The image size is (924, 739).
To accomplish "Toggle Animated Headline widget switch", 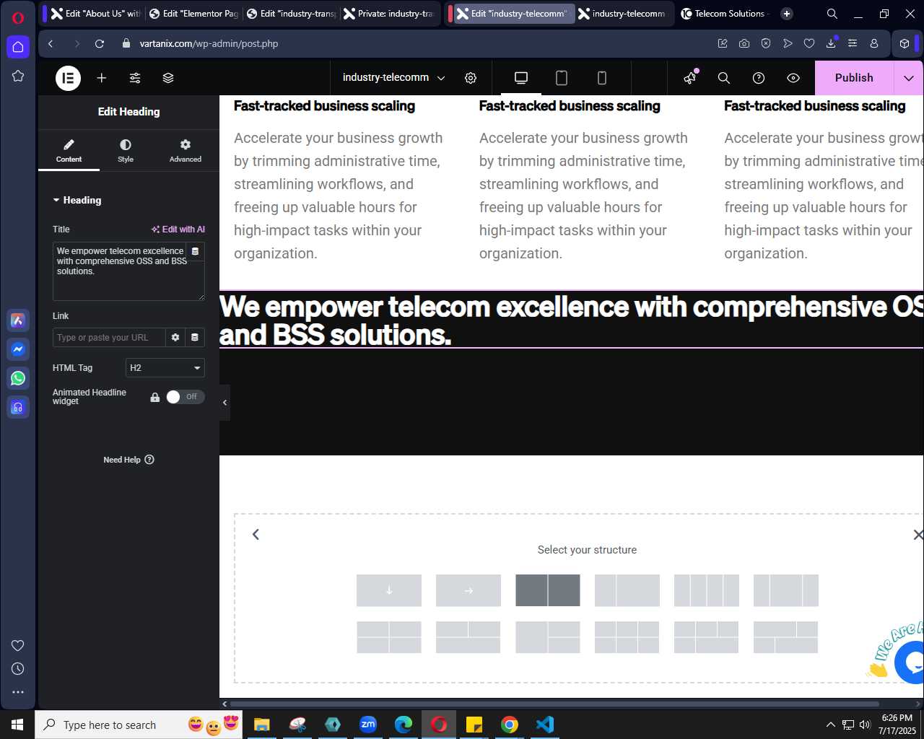I will pos(185,397).
